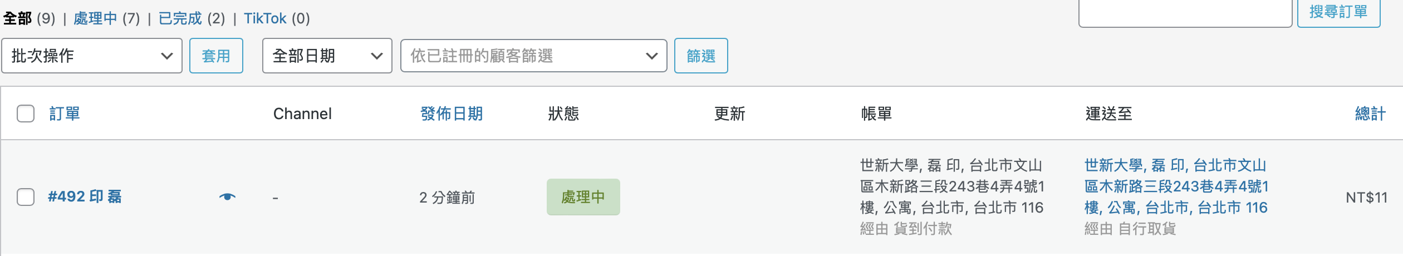Screen dimensions: 1403x256
Task: Click the 搜尋訂單 search orders button
Action: click(x=1338, y=12)
